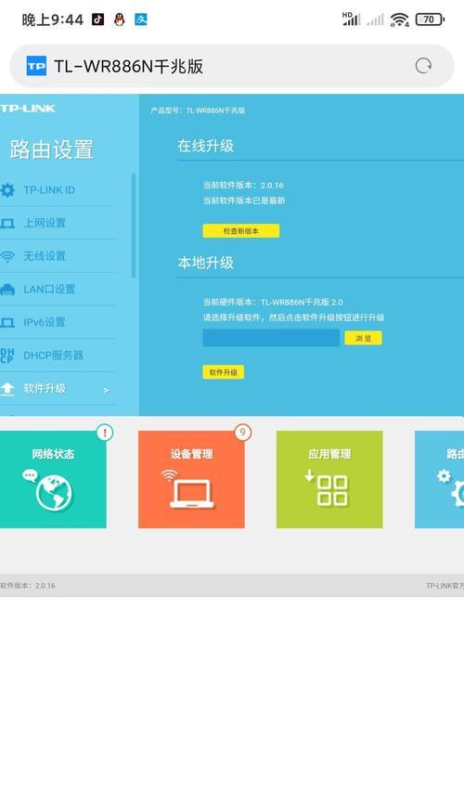Click the 上网设置 monitor icon

7,223
